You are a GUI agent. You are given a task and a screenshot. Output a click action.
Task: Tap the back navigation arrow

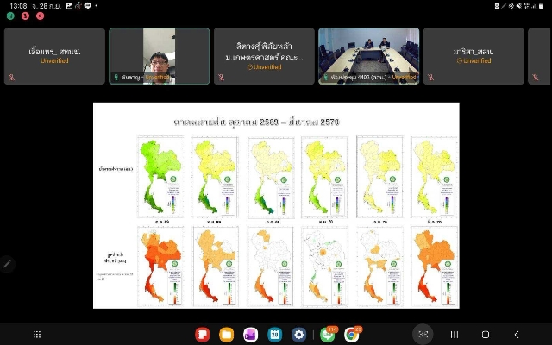coord(517,335)
